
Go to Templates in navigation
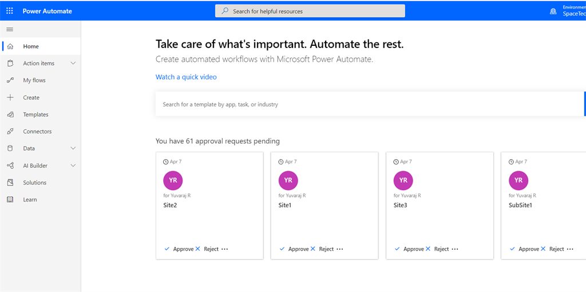point(35,115)
